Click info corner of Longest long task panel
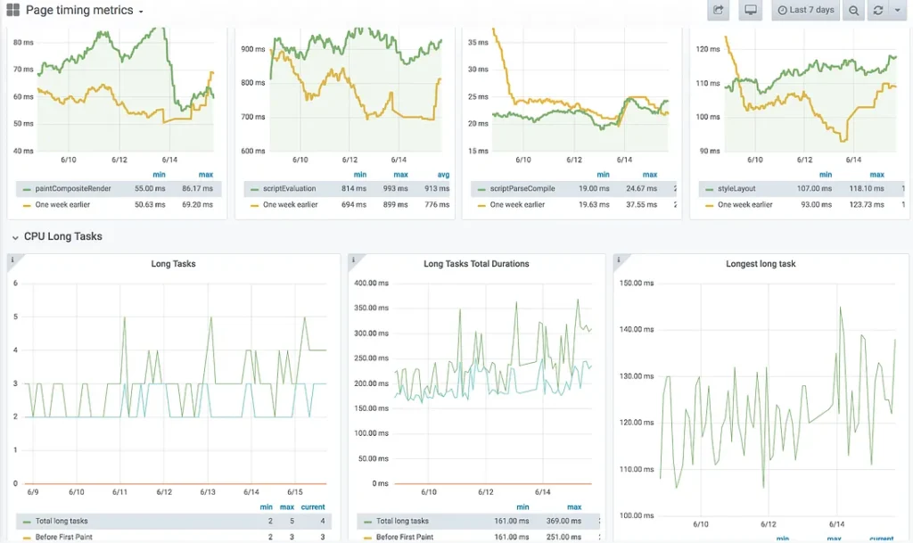Image resolution: width=913 pixels, height=543 pixels. (x=620, y=260)
